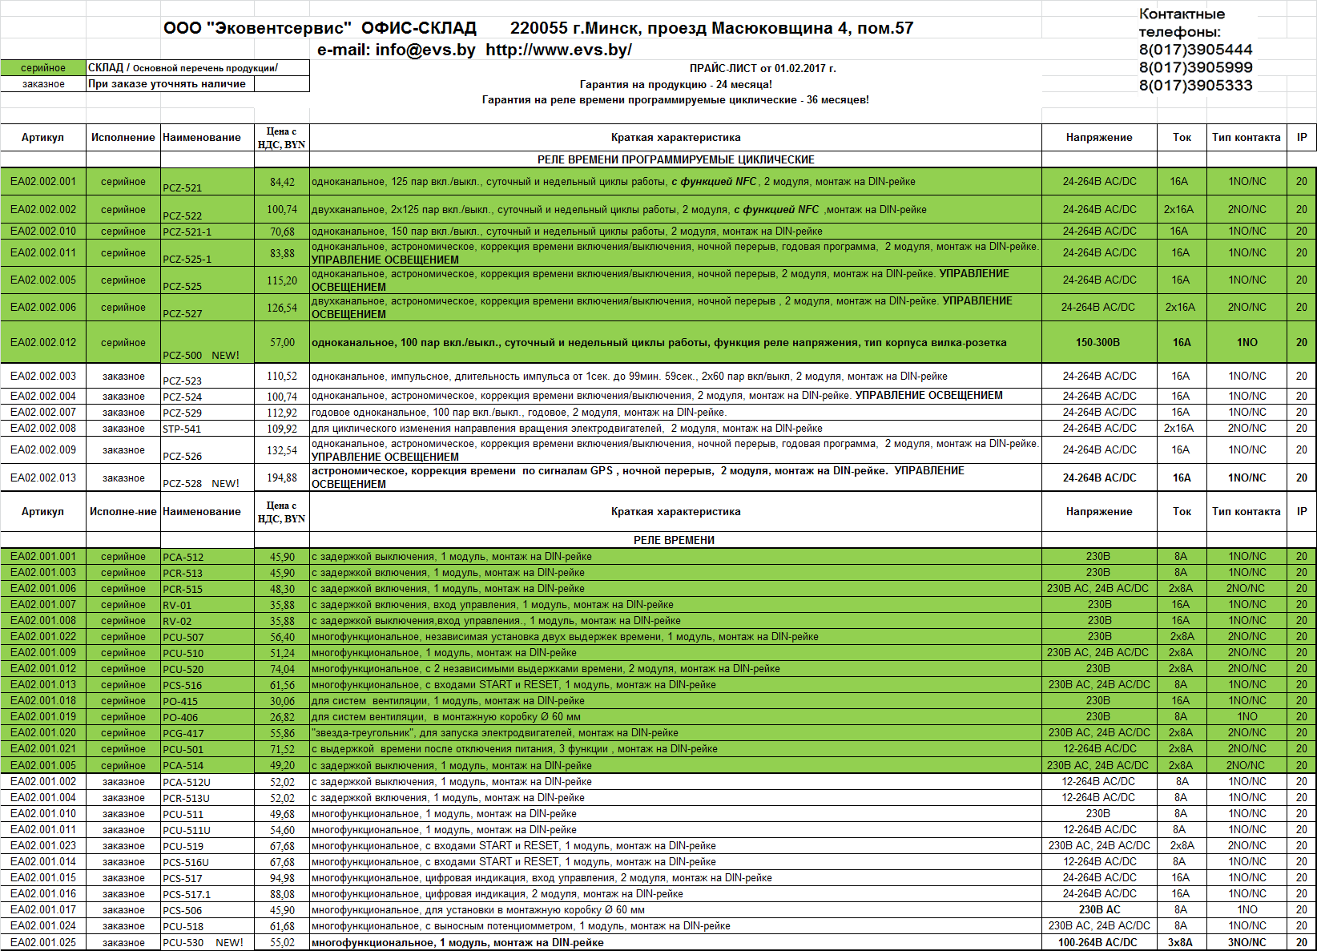Click price 48,30 for PCR-515

pos(282,588)
